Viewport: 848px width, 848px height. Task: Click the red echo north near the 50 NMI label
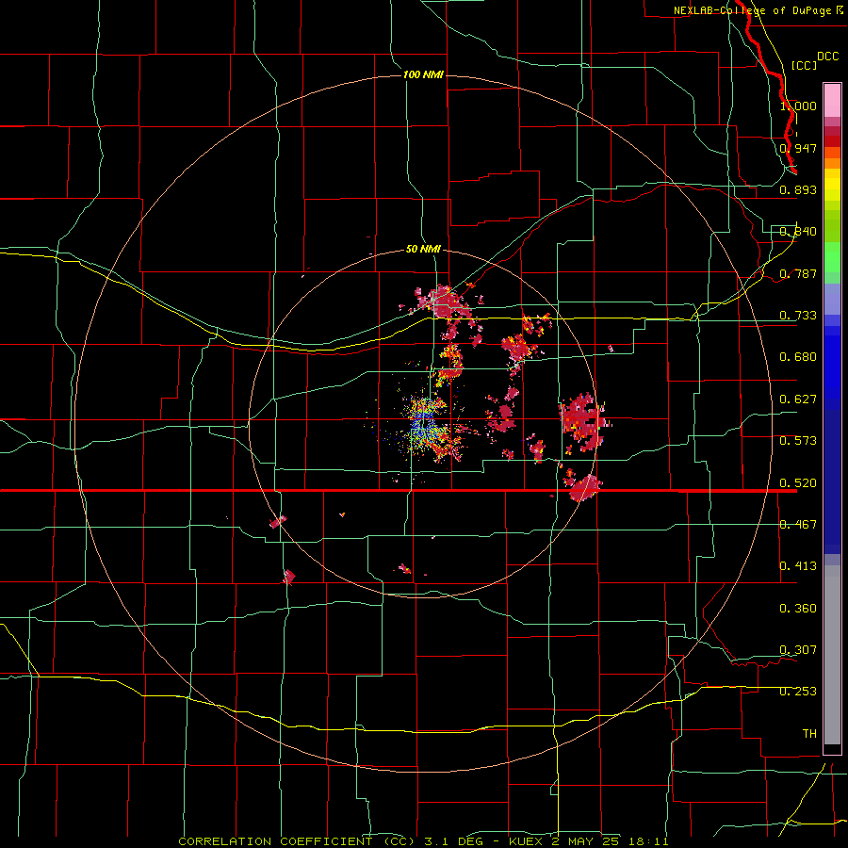click(x=444, y=302)
